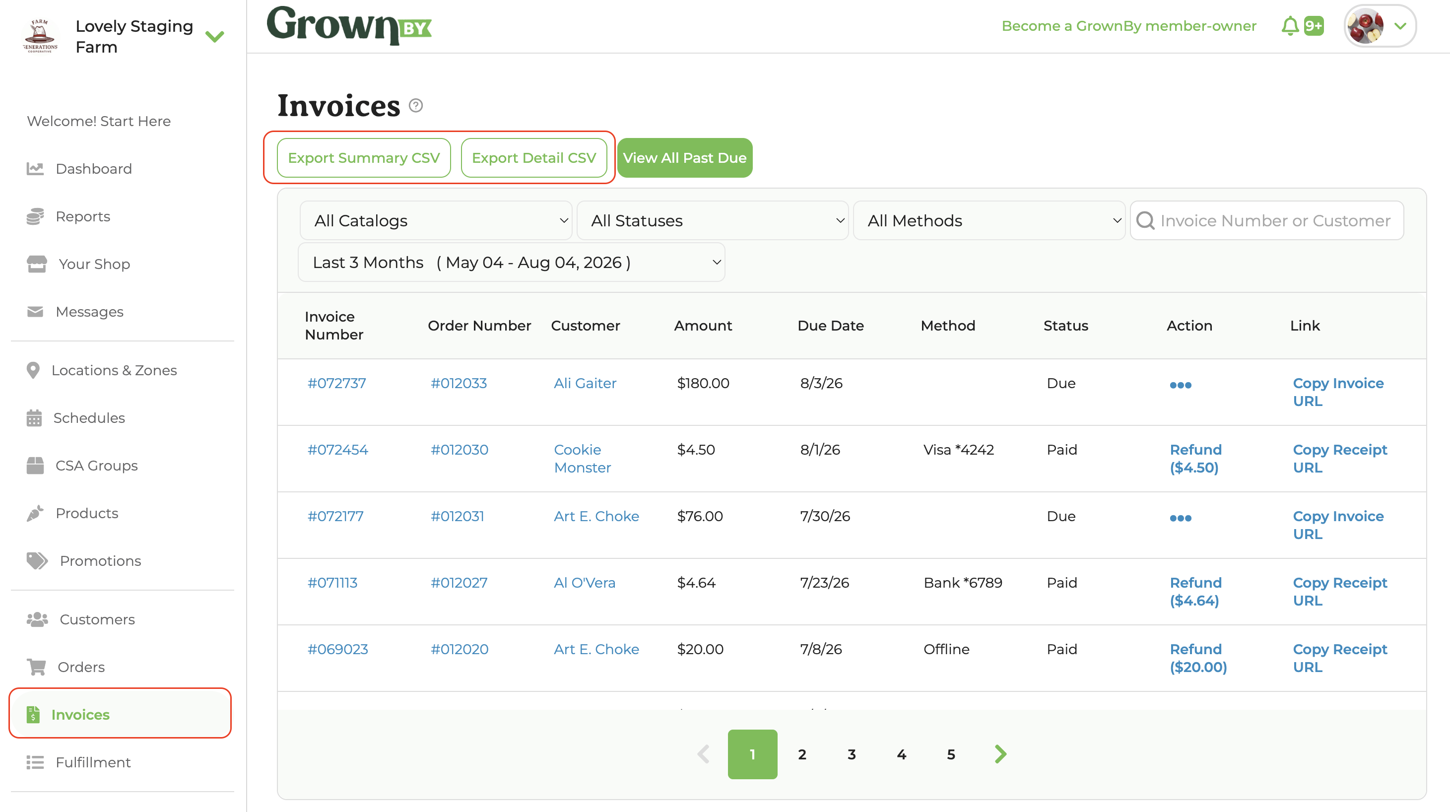Open order #012033
Image resolution: width=1450 pixels, height=812 pixels.
pos(458,383)
